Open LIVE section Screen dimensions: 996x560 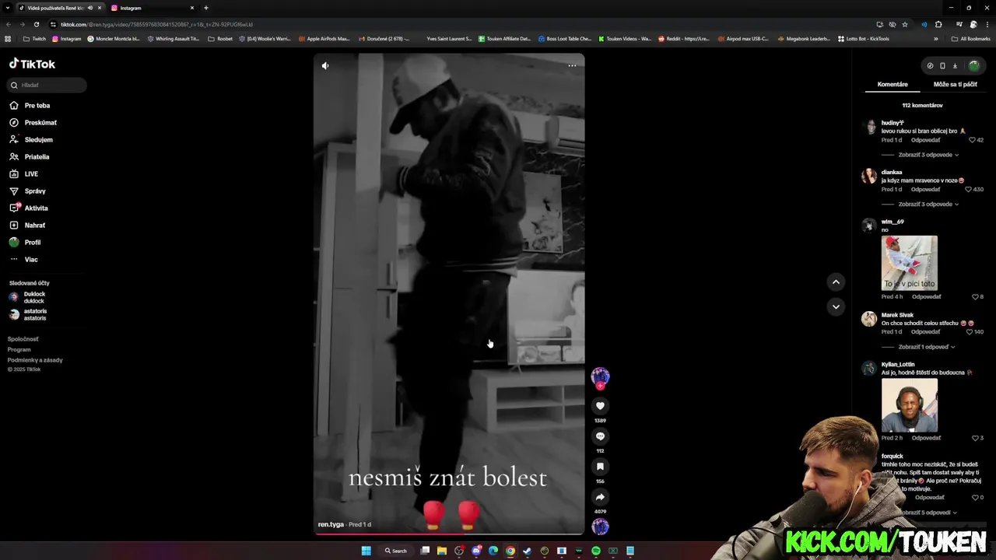[23, 174]
